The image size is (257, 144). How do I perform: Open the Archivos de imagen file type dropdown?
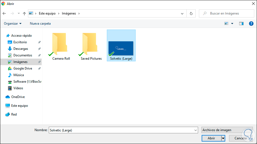(227, 130)
